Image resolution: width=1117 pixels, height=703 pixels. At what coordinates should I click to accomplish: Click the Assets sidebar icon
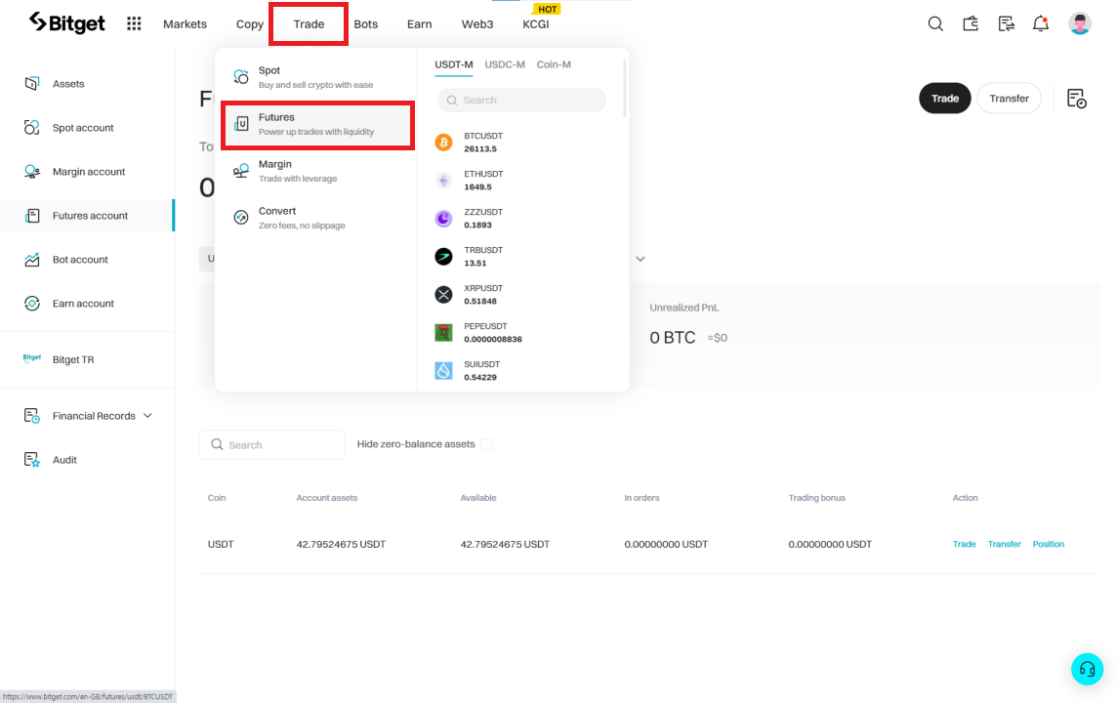pyautogui.click(x=32, y=83)
